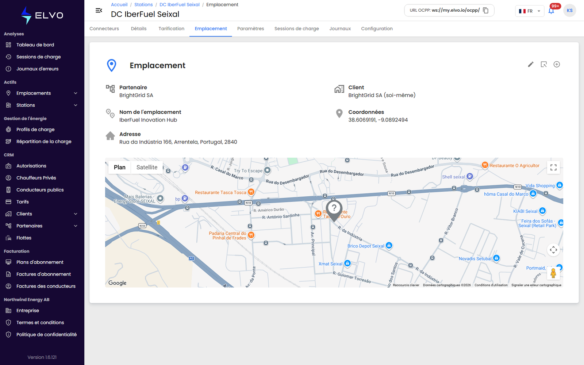Select the Street View pegman
The image size is (584, 365).
pyautogui.click(x=553, y=273)
